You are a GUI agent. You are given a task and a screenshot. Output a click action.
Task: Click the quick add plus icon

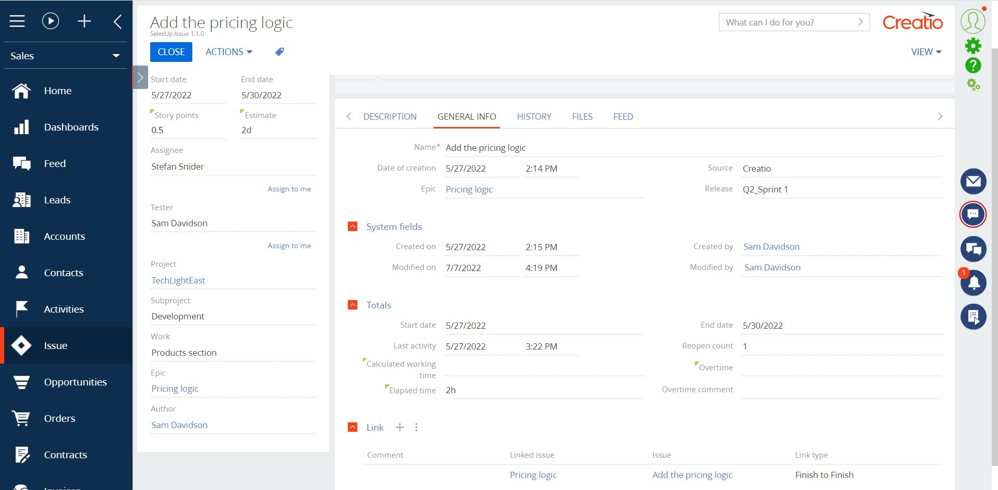coord(84,21)
